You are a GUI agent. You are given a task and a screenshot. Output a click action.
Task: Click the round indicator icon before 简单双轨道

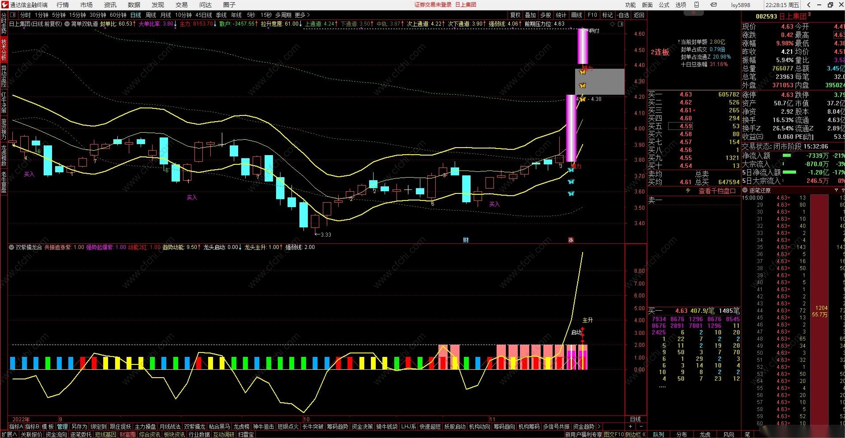(67, 24)
